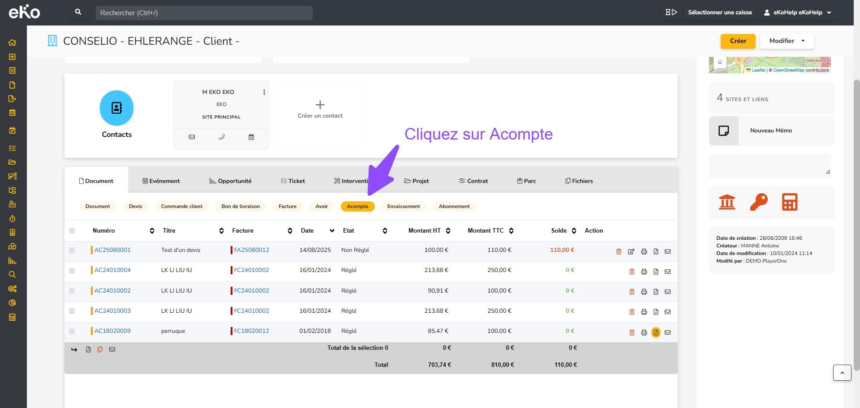
Task: Expand the Modifier dropdown button
Action: (x=787, y=41)
